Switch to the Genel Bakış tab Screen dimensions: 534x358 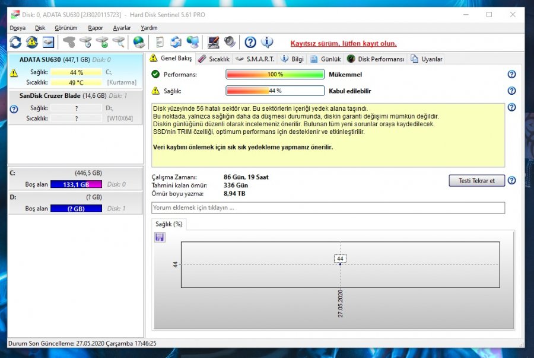tap(171, 58)
